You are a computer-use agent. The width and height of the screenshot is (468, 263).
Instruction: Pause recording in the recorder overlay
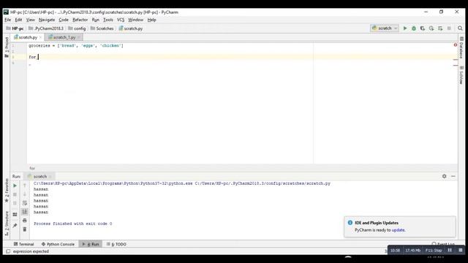(450, 250)
